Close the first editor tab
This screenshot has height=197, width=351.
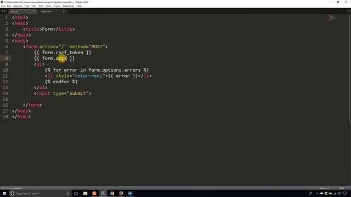point(34,11)
